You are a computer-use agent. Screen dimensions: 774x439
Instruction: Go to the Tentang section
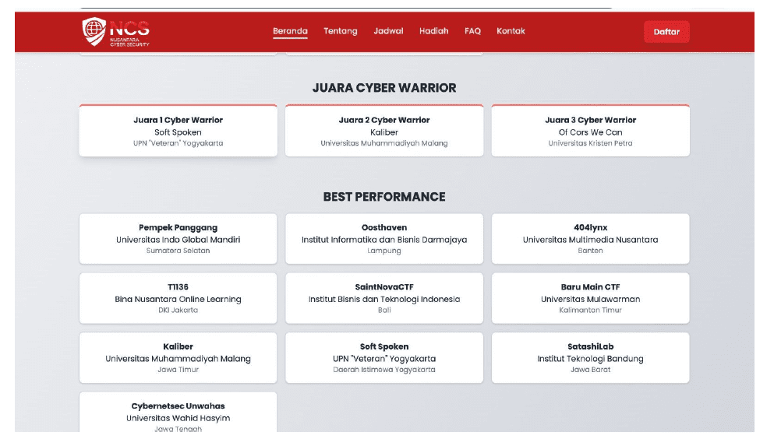341,31
